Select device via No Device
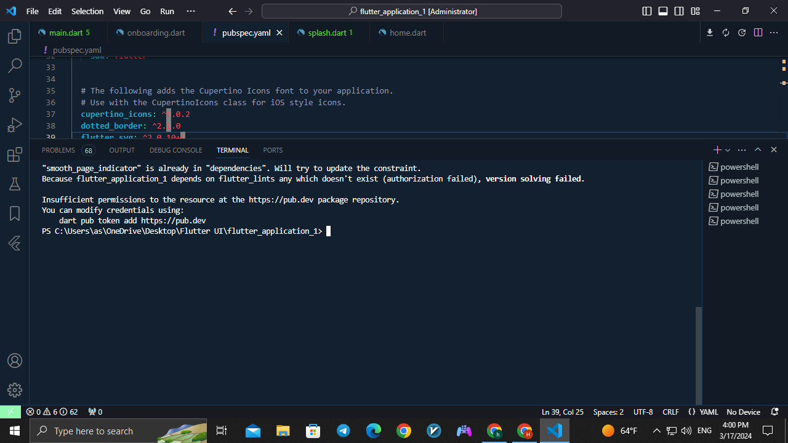The width and height of the screenshot is (788, 443). point(743,412)
